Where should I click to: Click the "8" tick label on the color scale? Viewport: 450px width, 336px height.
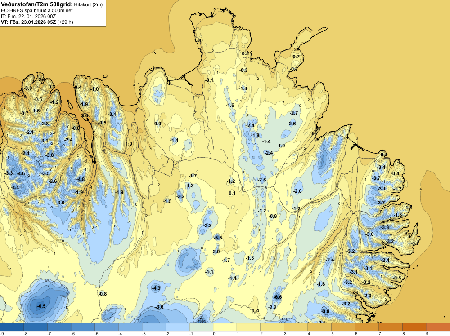(x=404, y=334)
